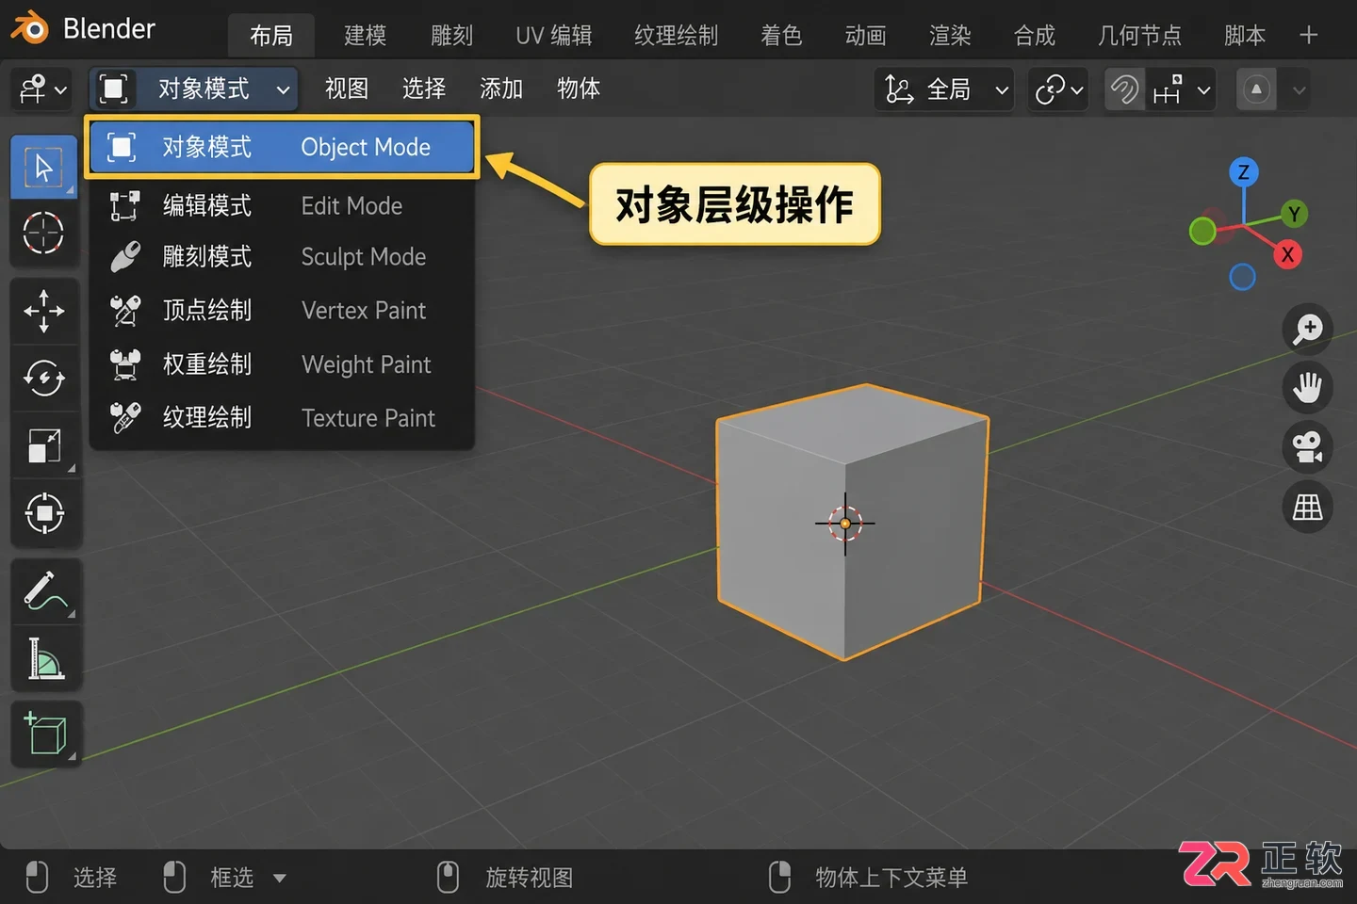Select the Rotate tool
This screenshot has width=1357, height=904.
(44, 379)
